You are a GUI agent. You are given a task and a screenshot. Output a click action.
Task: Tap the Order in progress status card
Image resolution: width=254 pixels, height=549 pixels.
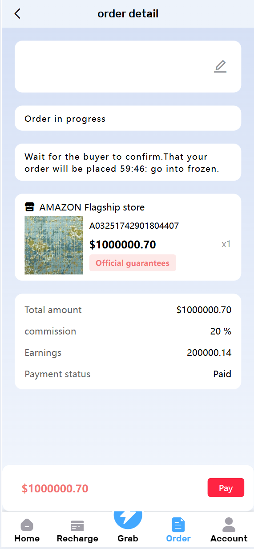tap(128, 118)
